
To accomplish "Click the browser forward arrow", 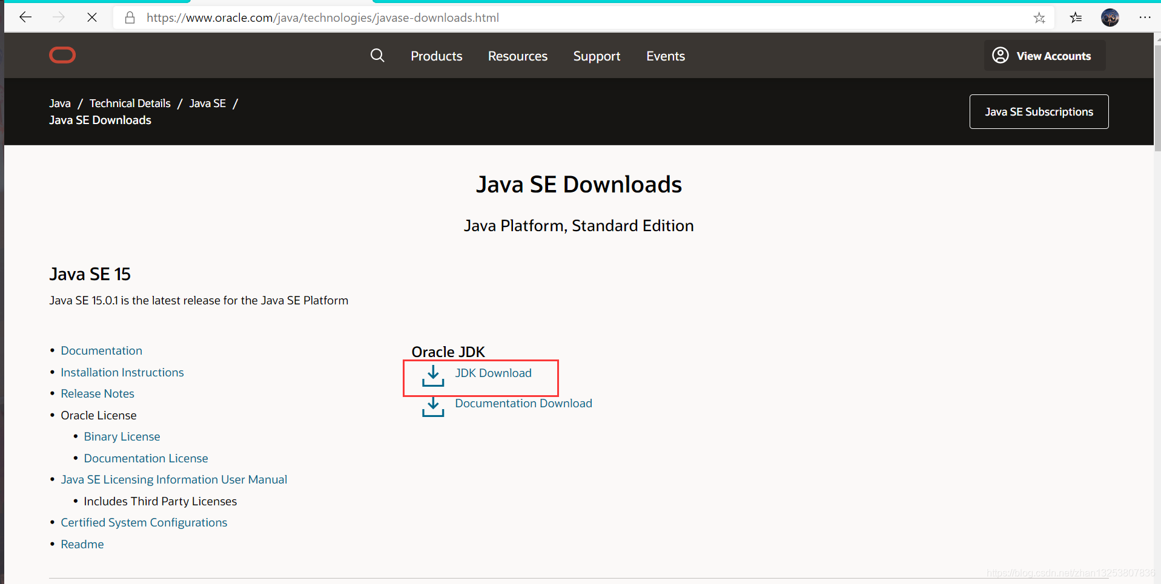I will coord(59,18).
